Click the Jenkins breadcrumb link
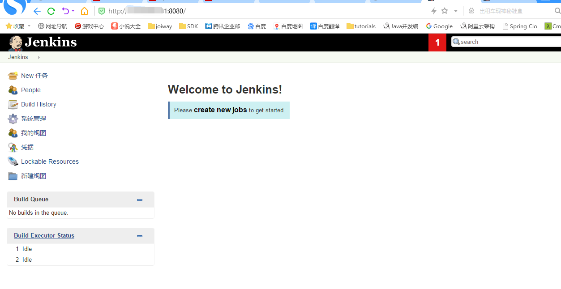 click(18, 57)
